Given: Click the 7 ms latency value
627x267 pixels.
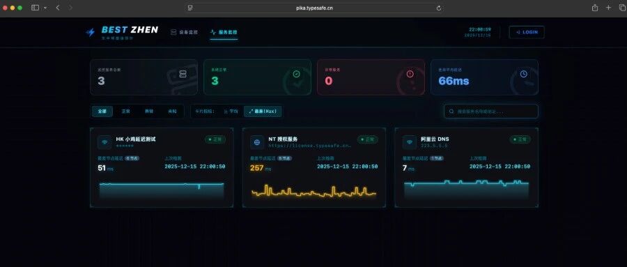Looking at the screenshot, I should coord(408,168).
